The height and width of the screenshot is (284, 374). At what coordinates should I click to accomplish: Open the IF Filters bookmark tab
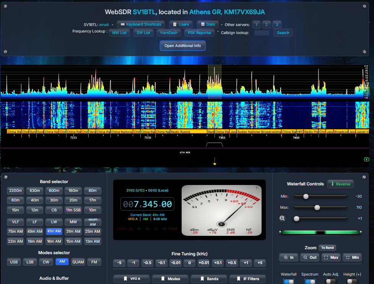[247, 279]
